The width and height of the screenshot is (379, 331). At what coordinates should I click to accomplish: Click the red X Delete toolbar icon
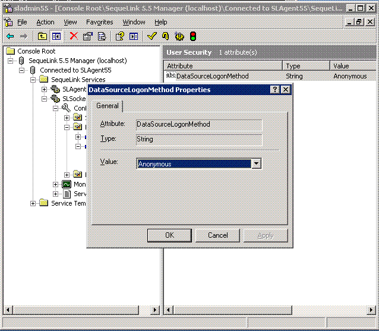click(x=74, y=36)
